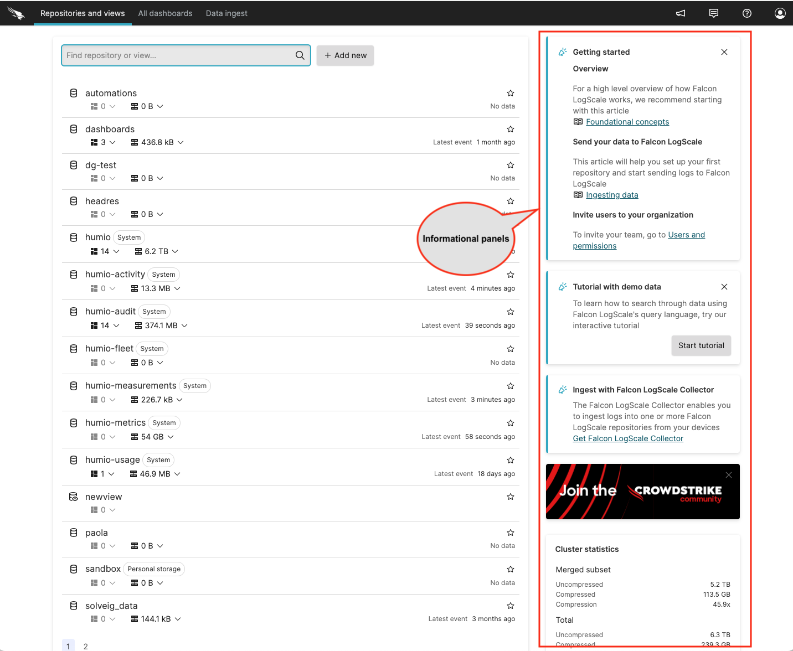793x651 pixels.
Task: Click the search magnifier icon
Action: [300, 55]
